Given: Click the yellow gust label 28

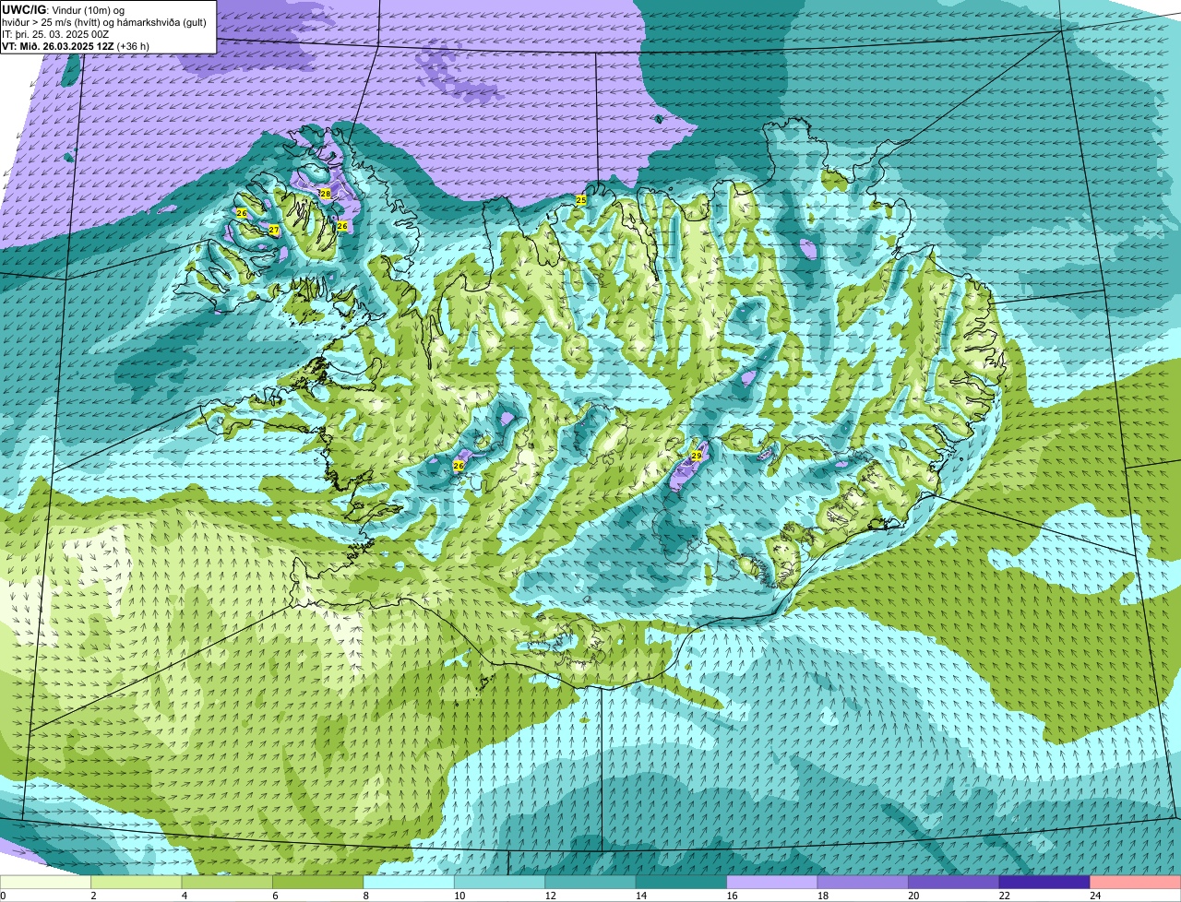Looking at the screenshot, I should [x=325, y=194].
